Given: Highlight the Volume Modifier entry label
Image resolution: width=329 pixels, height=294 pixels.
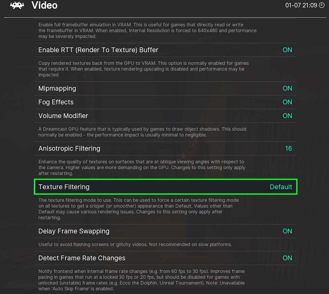Looking at the screenshot, I should point(63,116).
